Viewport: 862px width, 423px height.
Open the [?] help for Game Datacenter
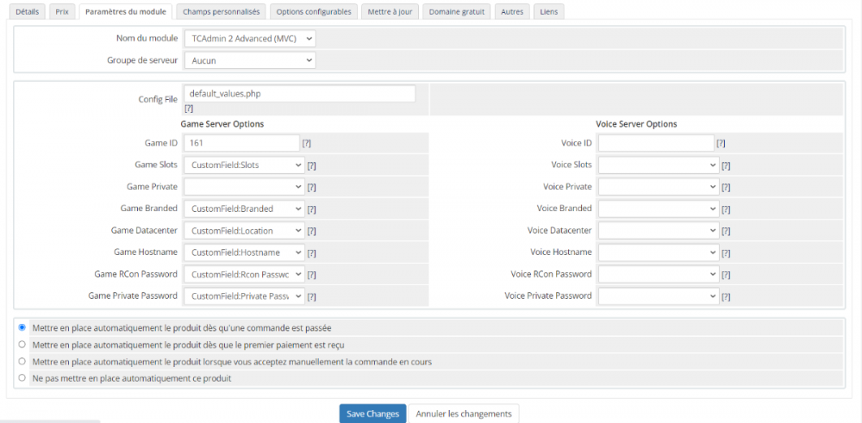pos(311,231)
